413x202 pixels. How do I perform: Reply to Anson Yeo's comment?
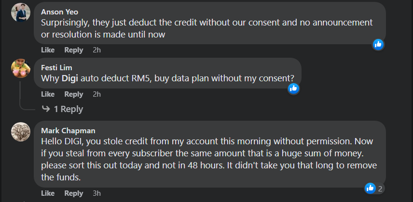[74, 50]
